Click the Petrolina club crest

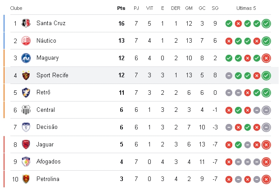click(26, 179)
